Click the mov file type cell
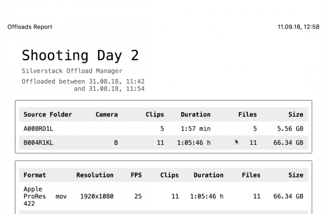The height and width of the screenshot is (214, 328). point(61,196)
